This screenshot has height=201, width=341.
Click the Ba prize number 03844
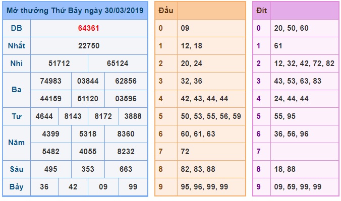click(88, 81)
